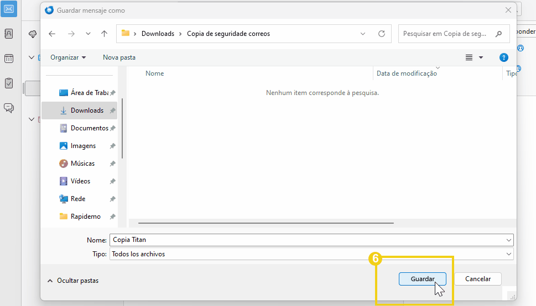The width and height of the screenshot is (536, 306).
Task: Open the tasks sidebar icon
Action: click(x=9, y=83)
